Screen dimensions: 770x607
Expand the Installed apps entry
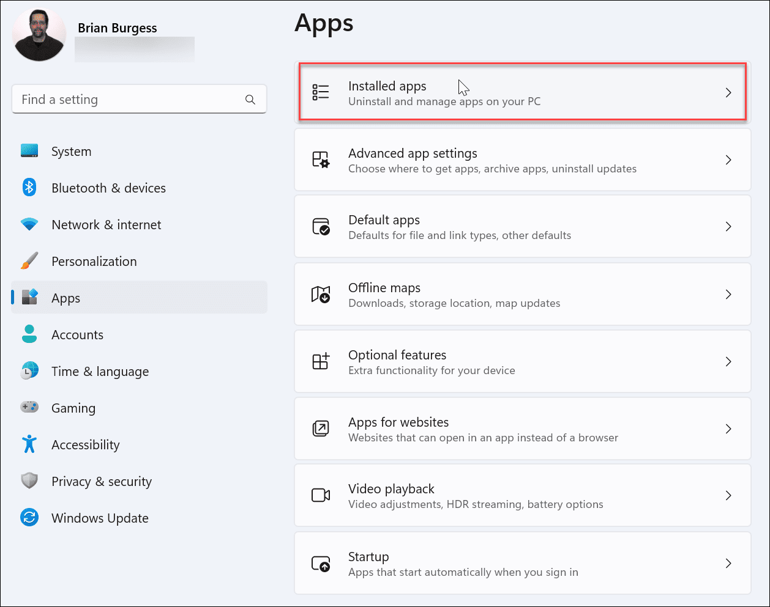728,92
